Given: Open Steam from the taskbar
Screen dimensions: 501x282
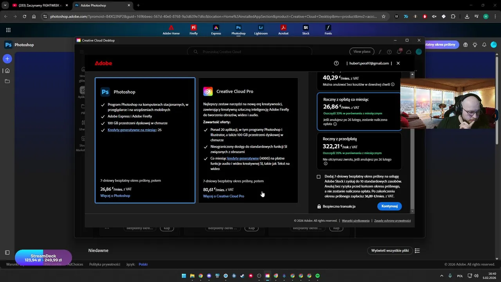Looking at the screenshot, I should 242,276.
